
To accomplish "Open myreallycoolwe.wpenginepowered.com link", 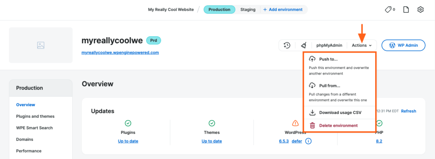I will pyautogui.click(x=120, y=52).
